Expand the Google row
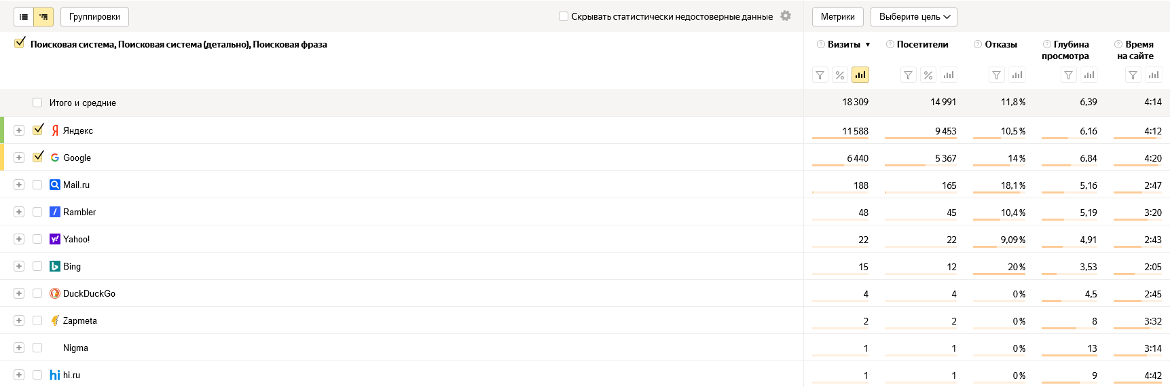Screen dimensions: 1170x387 click(19, 158)
